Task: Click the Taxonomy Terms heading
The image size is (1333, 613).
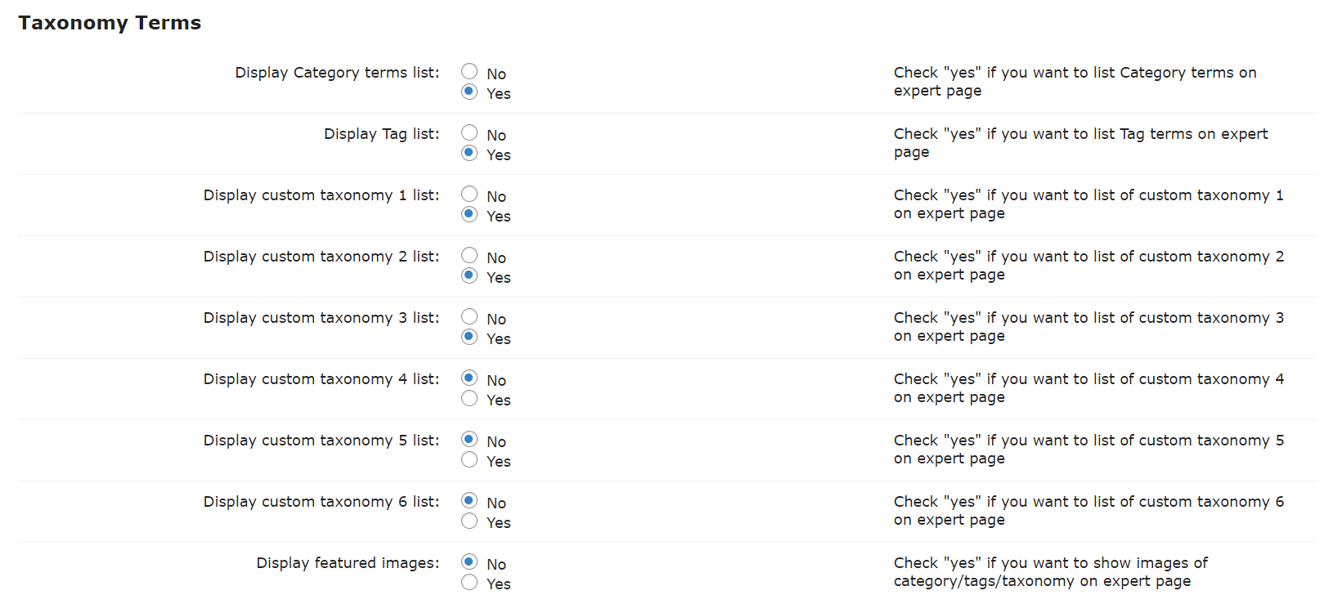Action: tap(110, 23)
